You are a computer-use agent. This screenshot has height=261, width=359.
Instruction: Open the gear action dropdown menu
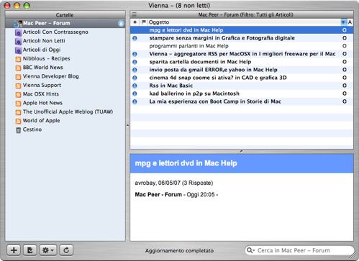48,250
